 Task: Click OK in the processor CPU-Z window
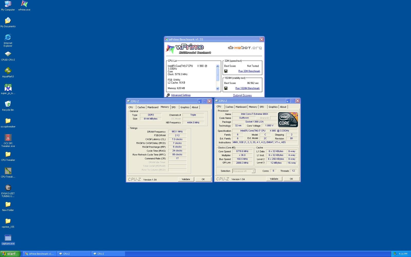[x=291, y=179]
